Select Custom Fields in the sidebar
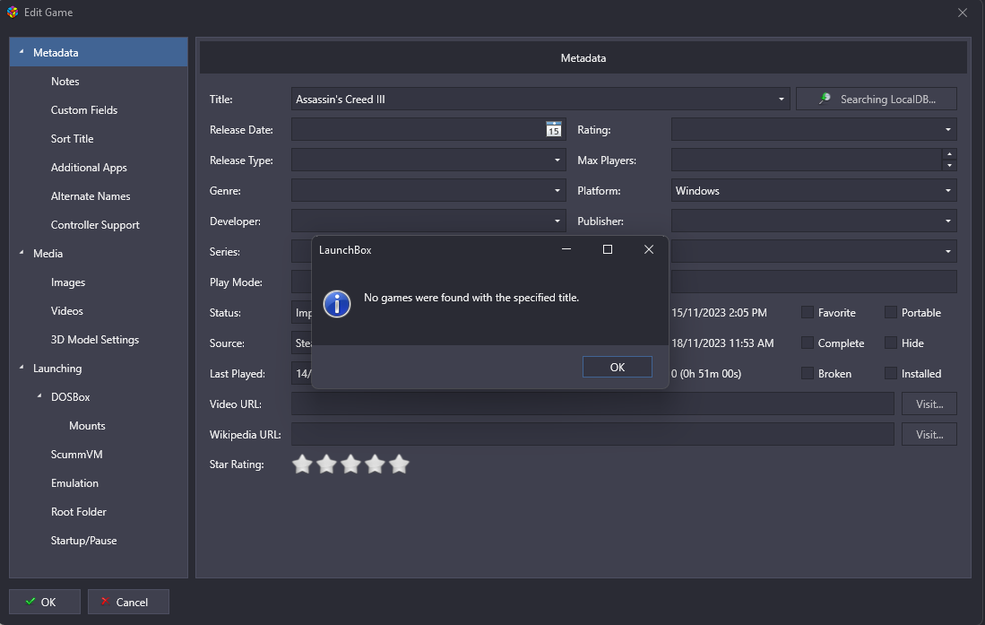 (84, 110)
